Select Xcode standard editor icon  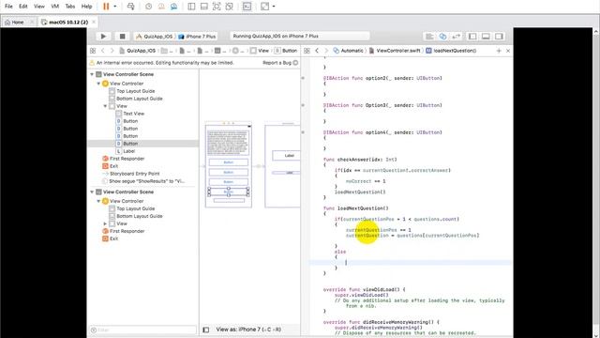point(429,37)
